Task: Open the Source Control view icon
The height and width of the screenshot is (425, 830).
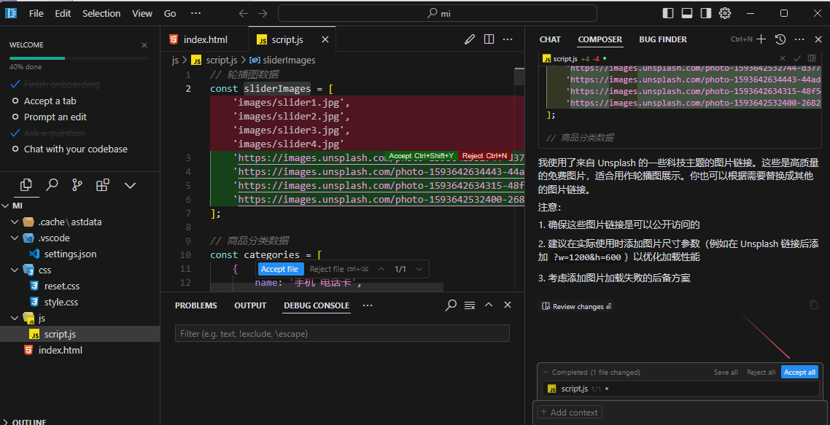Action: click(x=77, y=185)
